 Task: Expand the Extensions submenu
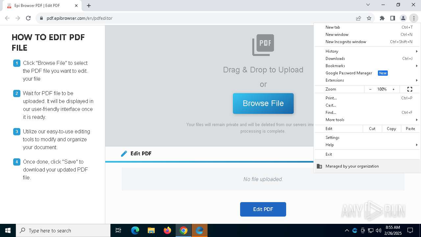(367, 80)
